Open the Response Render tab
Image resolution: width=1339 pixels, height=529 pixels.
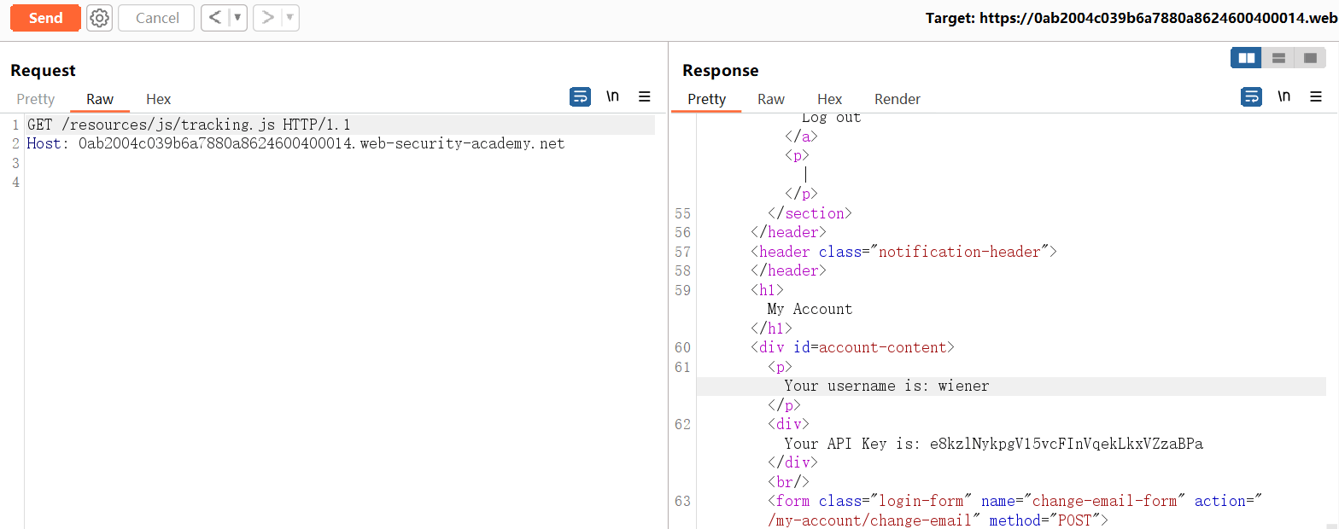point(898,99)
